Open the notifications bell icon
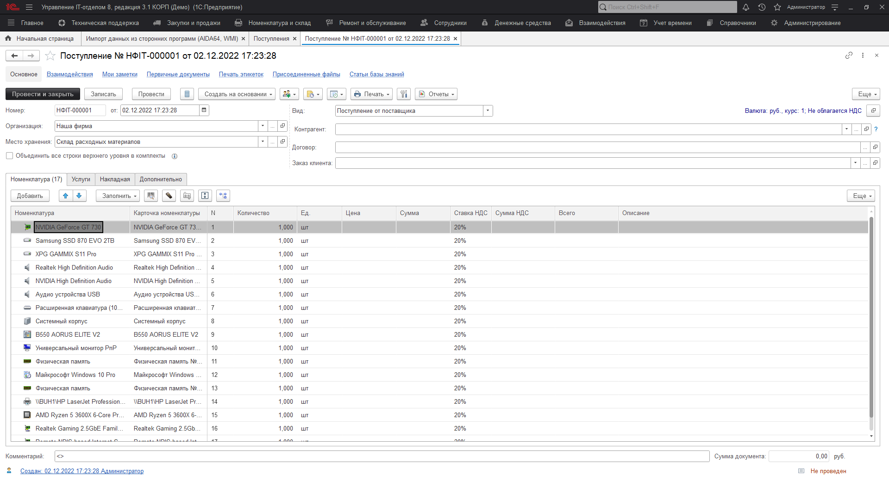Image resolution: width=889 pixels, height=481 pixels. point(746,7)
